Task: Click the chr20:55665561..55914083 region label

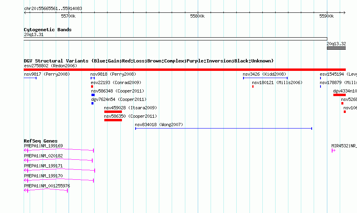Action: 53,8
